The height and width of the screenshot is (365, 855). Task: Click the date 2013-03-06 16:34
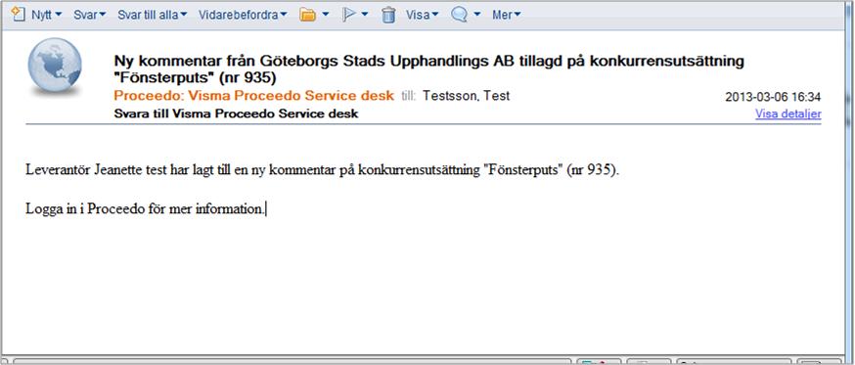(x=773, y=97)
